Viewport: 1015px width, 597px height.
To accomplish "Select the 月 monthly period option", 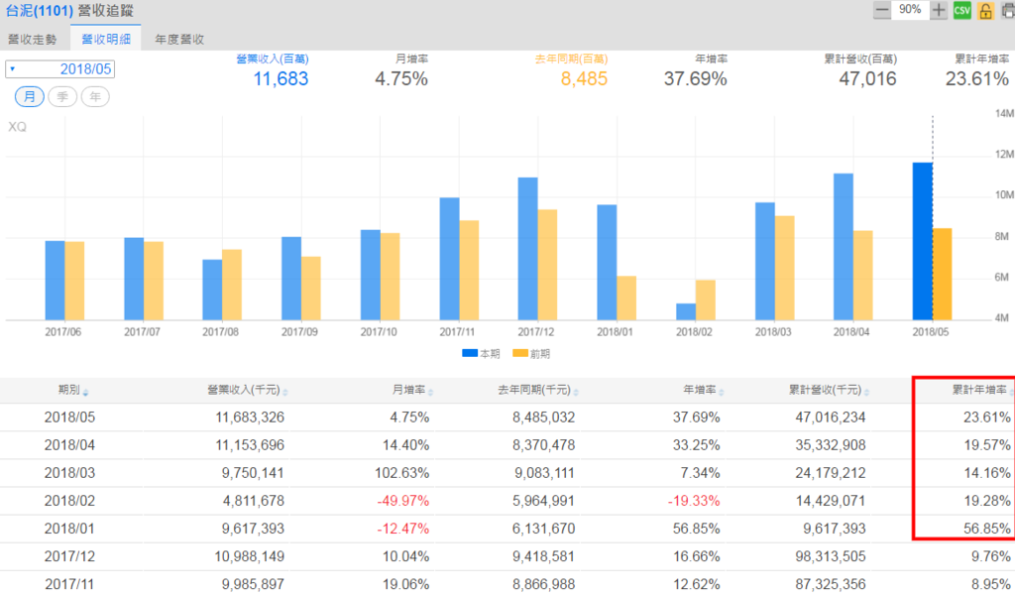I will [x=30, y=97].
